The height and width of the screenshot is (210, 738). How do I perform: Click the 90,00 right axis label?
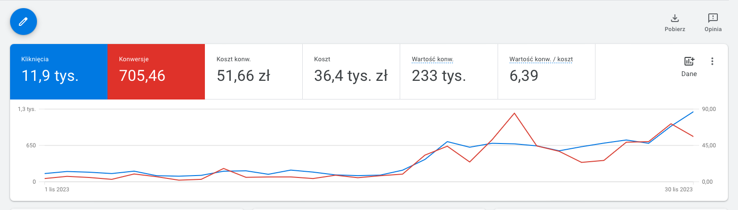[708, 109]
